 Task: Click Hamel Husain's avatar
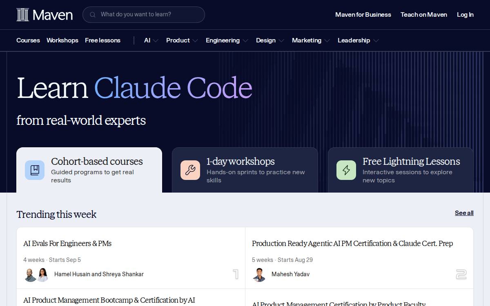click(30, 275)
